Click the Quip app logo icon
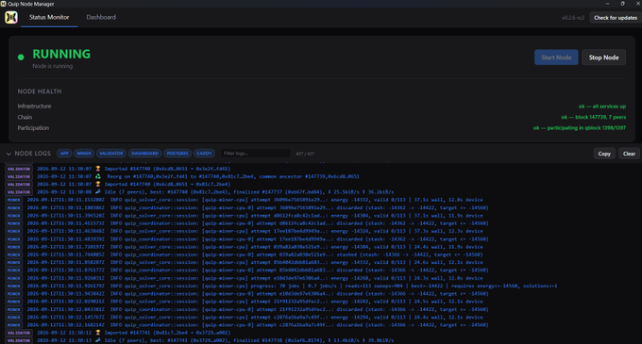642x344 pixels. point(11,18)
